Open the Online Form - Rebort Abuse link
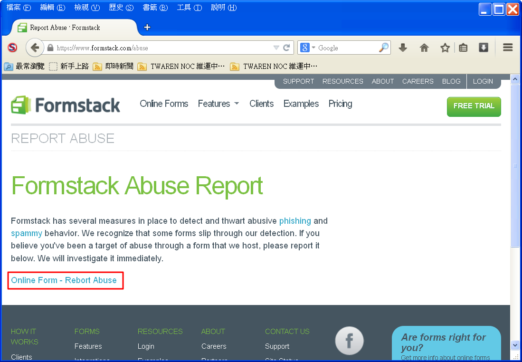 (64, 280)
